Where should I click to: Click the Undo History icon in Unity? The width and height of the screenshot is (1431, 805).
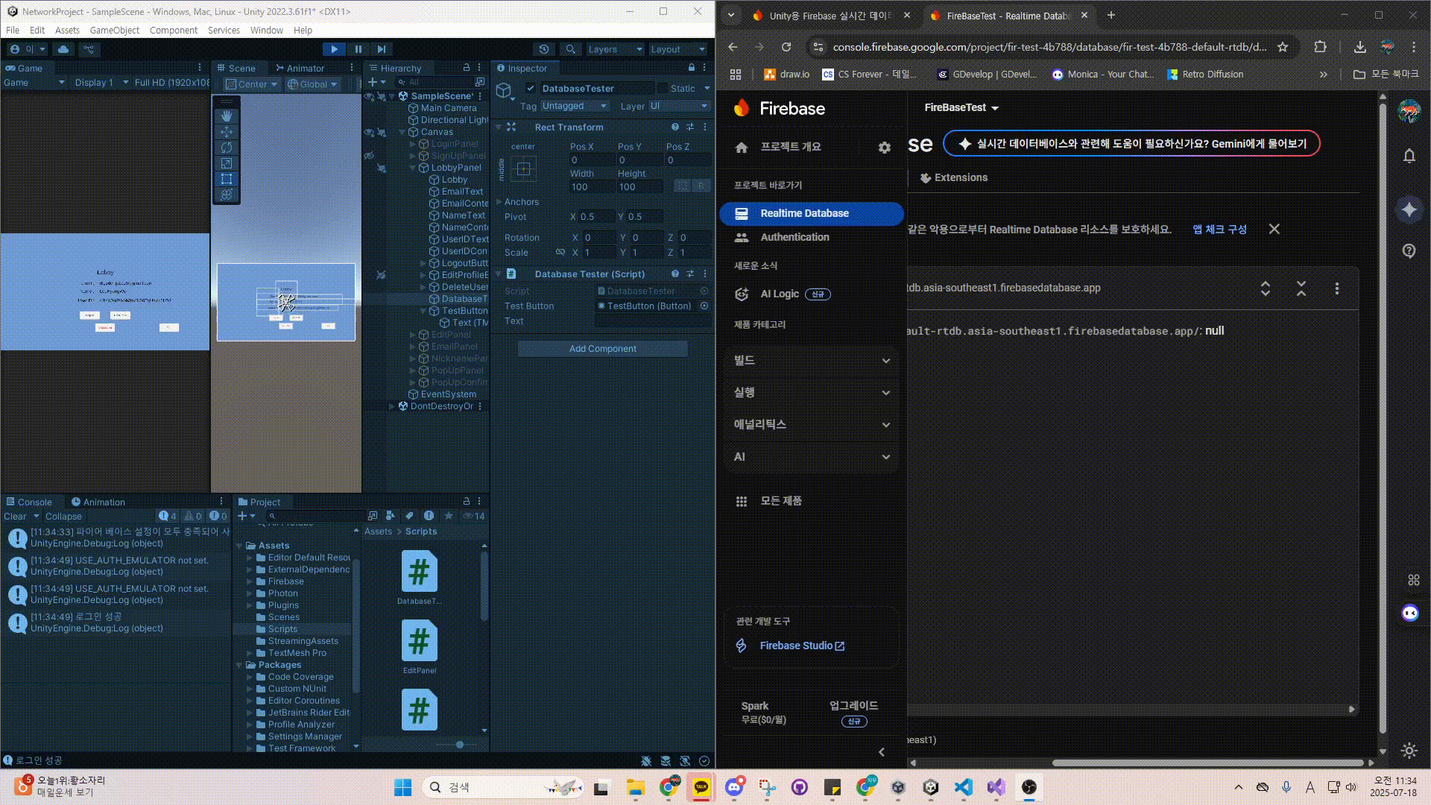click(544, 49)
